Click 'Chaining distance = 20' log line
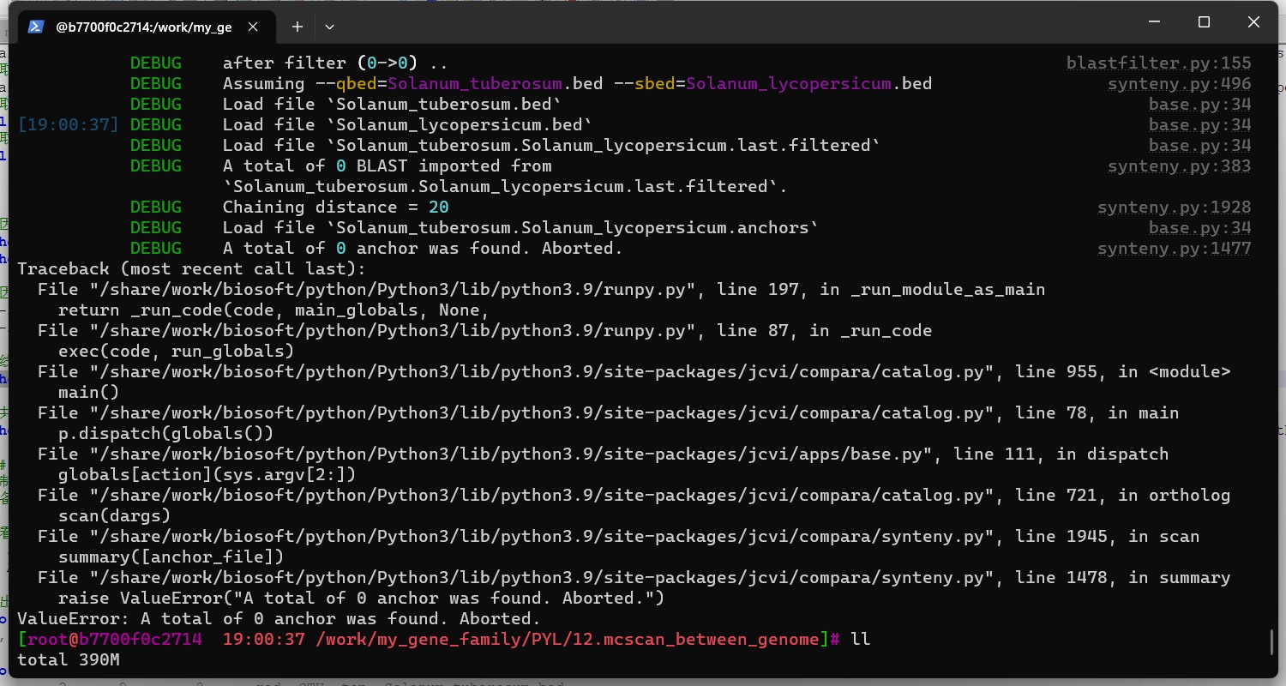Viewport: 1286px width, 686px height. [335, 207]
